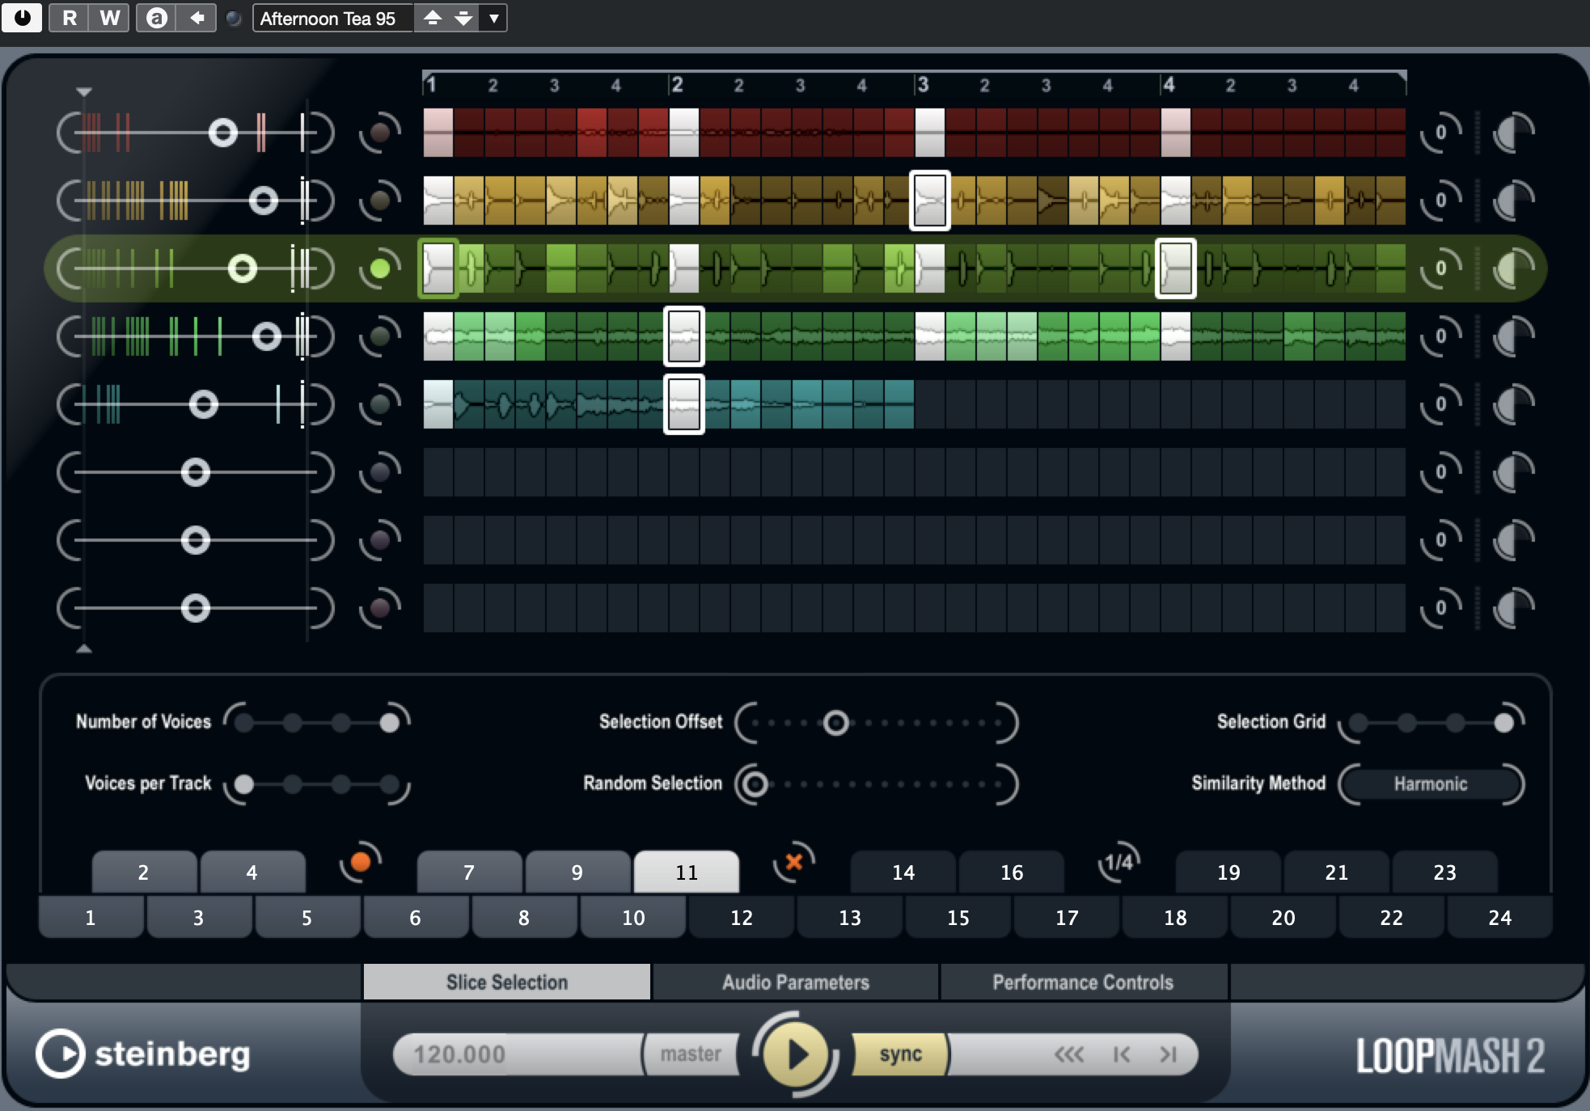1590x1111 pixels.
Task: Click the yellow track transpose value knob
Action: [1440, 201]
